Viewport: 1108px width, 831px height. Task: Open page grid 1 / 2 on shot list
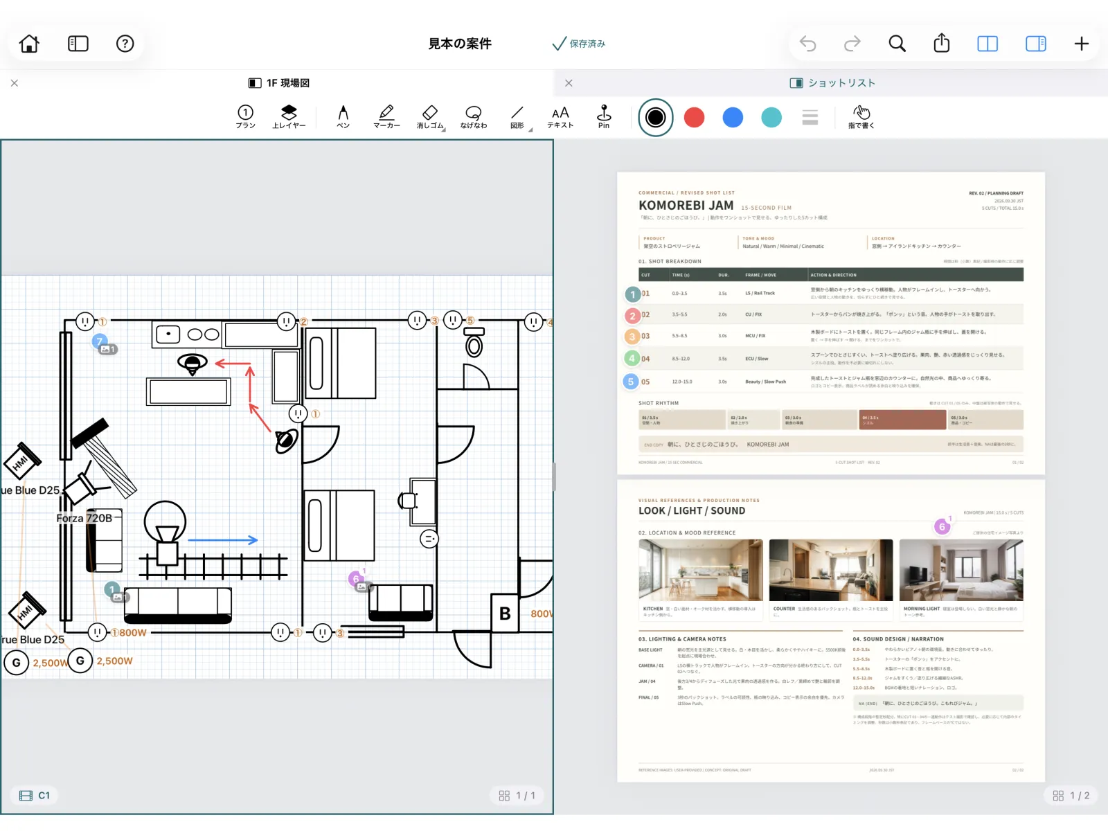[x=1071, y=796]
